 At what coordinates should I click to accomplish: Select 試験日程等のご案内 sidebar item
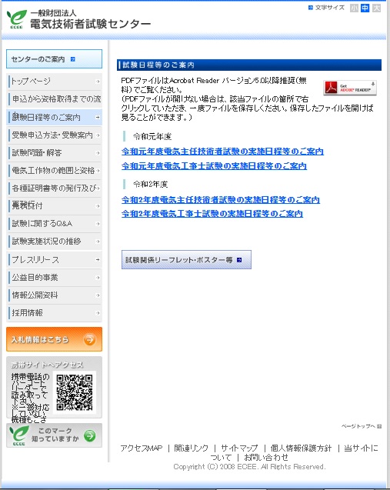click(x=54, y=117)
